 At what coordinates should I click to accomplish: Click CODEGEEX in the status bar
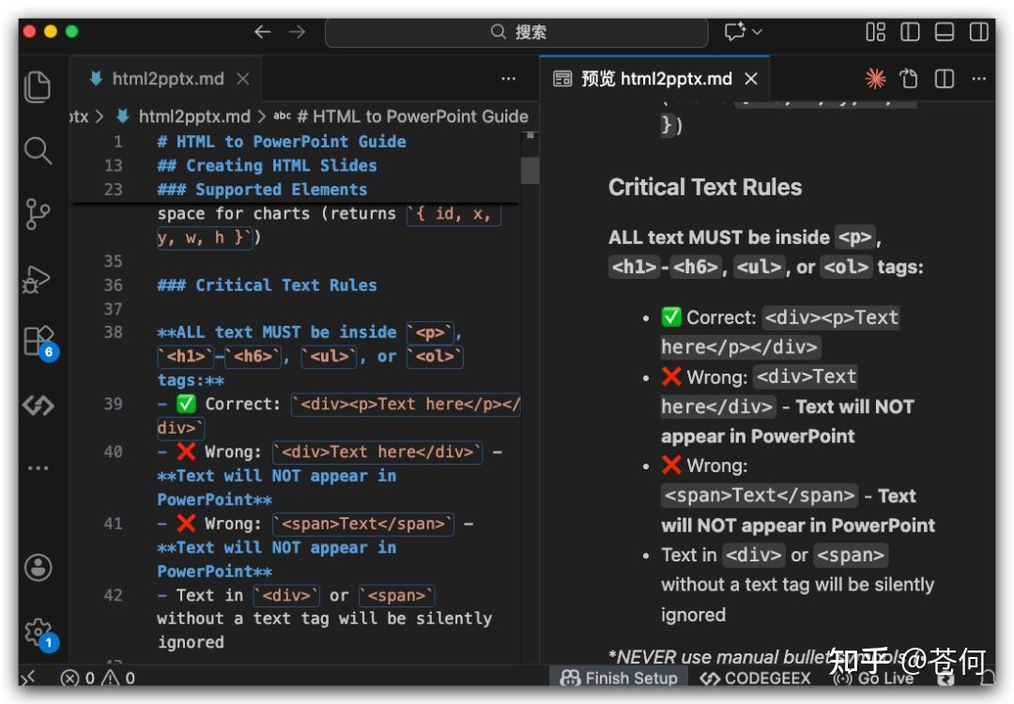tap(755, 678)
